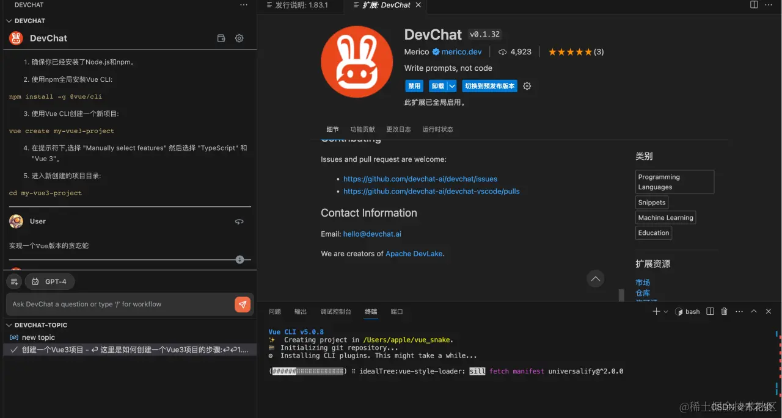Screen dimensions: 782x418
Task: Click the DevChat rabbit logo in chat header
Action: [16, 38]
